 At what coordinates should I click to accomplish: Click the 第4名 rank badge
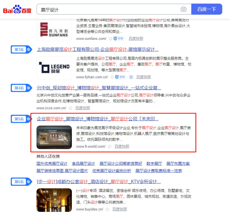pos(21,88)
